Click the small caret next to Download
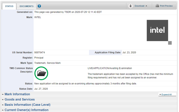Viewport: 179px width, 112px height. tap(146, 6)
